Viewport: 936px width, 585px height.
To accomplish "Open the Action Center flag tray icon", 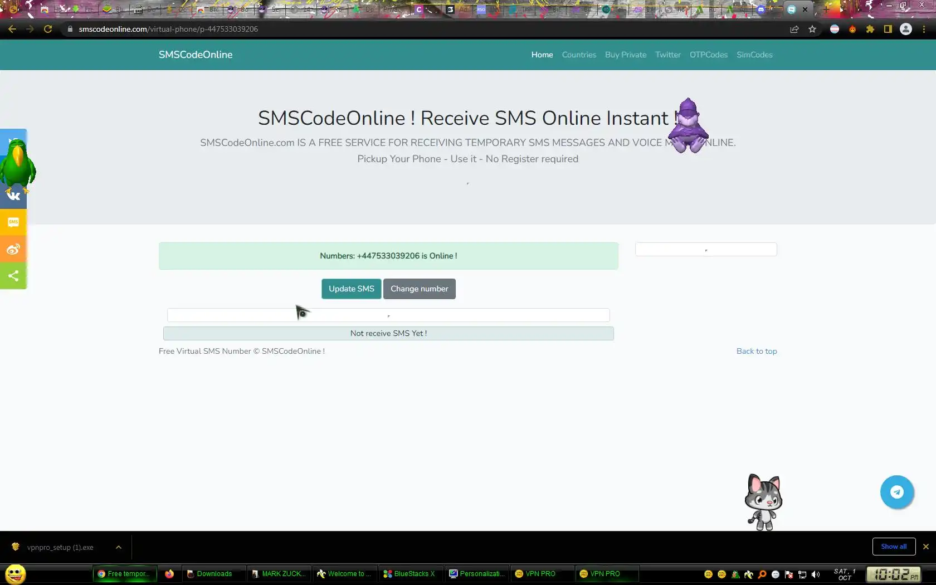I will coord(789,574).
